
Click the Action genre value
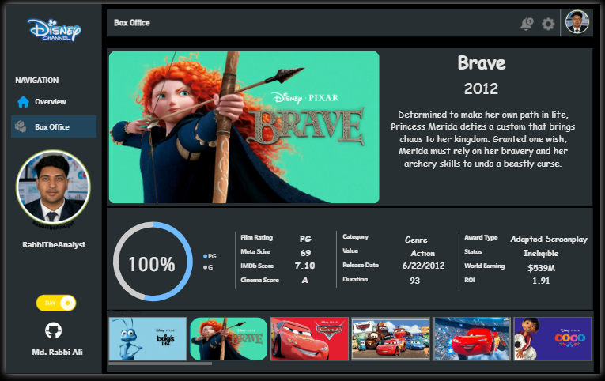(x=423, y=254)
